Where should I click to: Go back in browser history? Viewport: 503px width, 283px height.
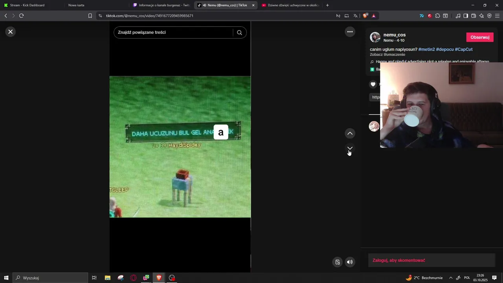(6, 16)
